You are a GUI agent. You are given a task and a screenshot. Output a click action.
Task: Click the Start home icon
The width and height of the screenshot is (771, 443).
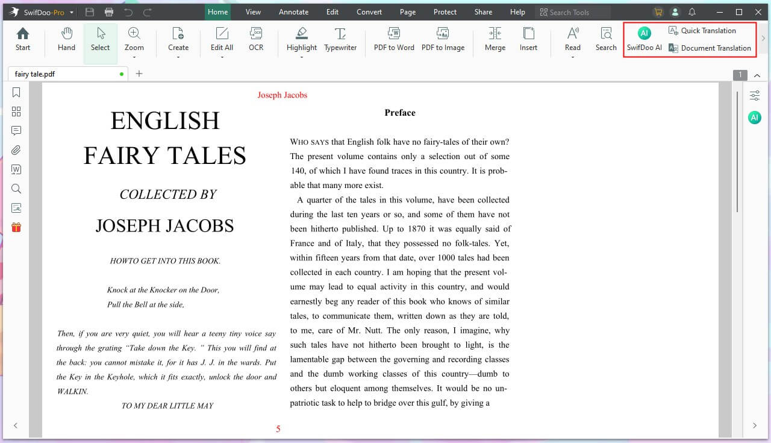coord(23,39)
